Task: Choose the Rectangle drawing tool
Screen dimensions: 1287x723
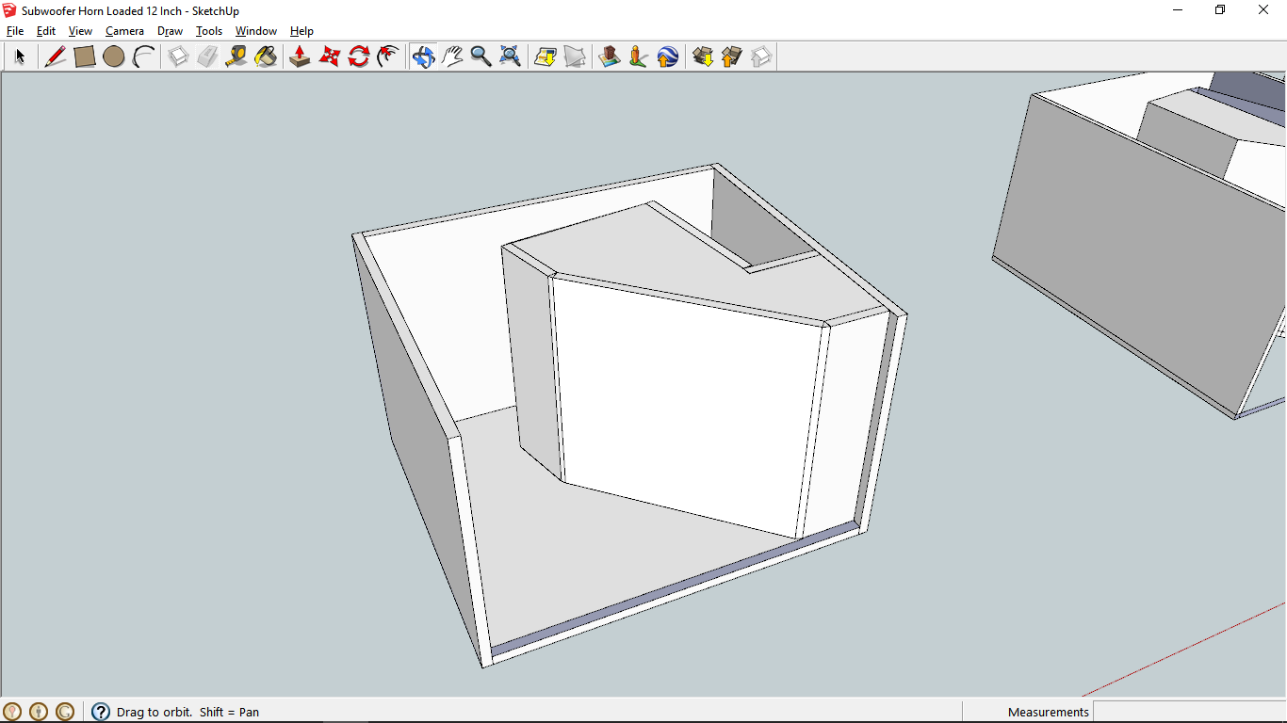Action: (85, 56)
